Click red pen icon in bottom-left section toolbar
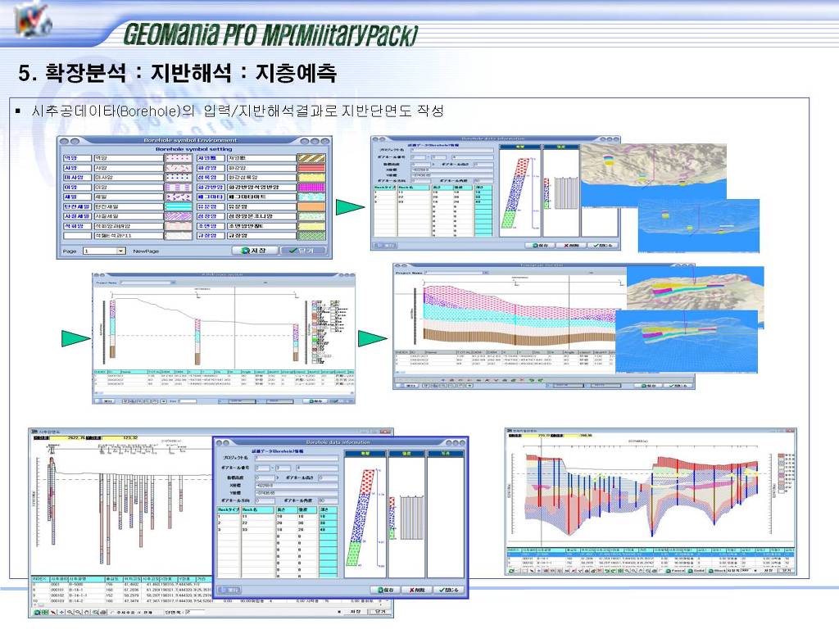The height and width of the screenshot is (629, 839). (53, 612)
